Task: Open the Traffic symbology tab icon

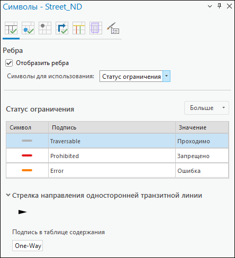Action: click(x=79, y=28)
